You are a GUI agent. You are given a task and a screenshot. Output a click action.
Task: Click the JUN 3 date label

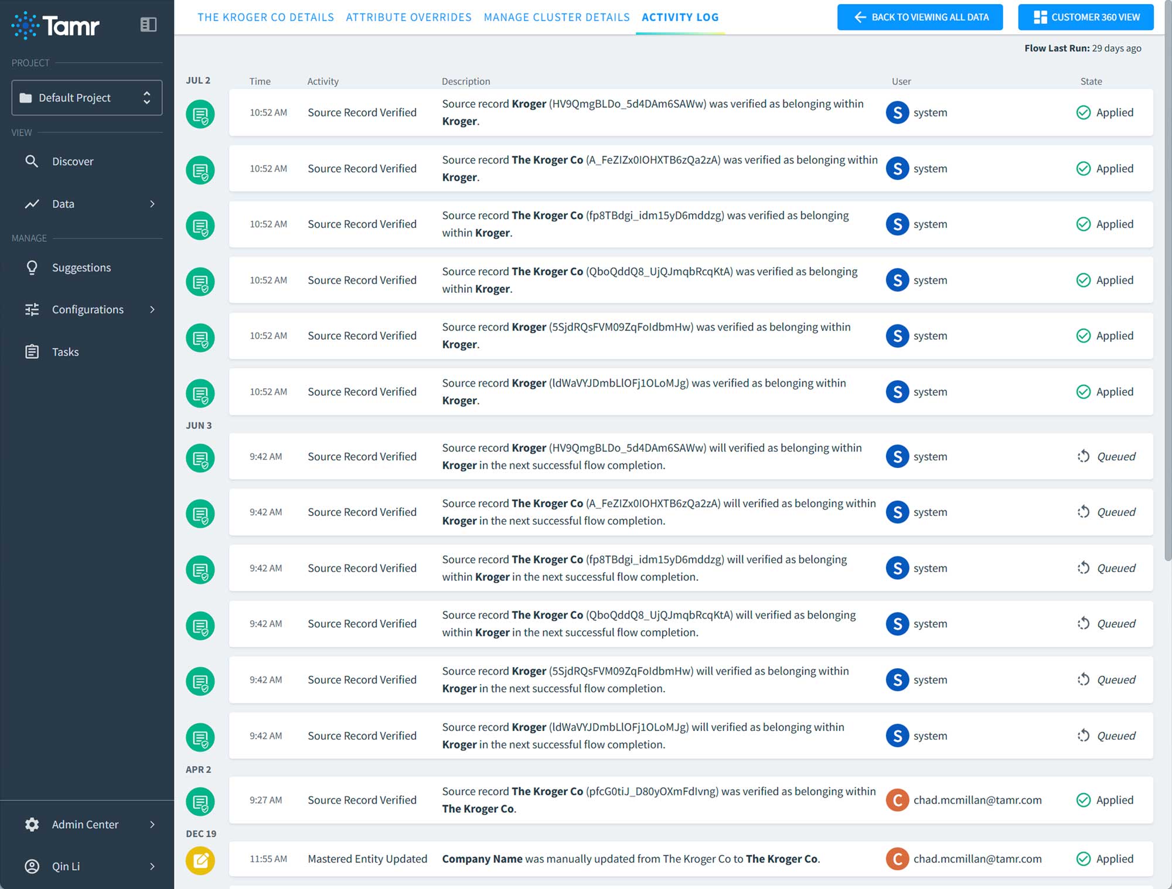[x=199, y=426]
